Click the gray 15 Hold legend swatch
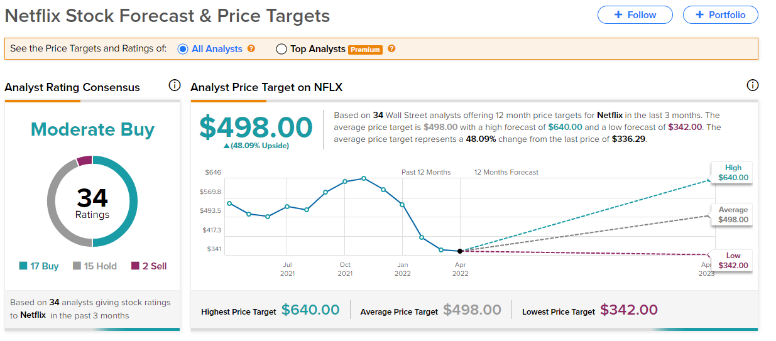Image resolution: width=776 pixels, height=341 pixels. tap(77, 266)
